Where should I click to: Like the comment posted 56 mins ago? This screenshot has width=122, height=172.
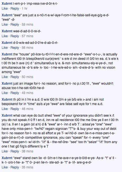point(5,48)
